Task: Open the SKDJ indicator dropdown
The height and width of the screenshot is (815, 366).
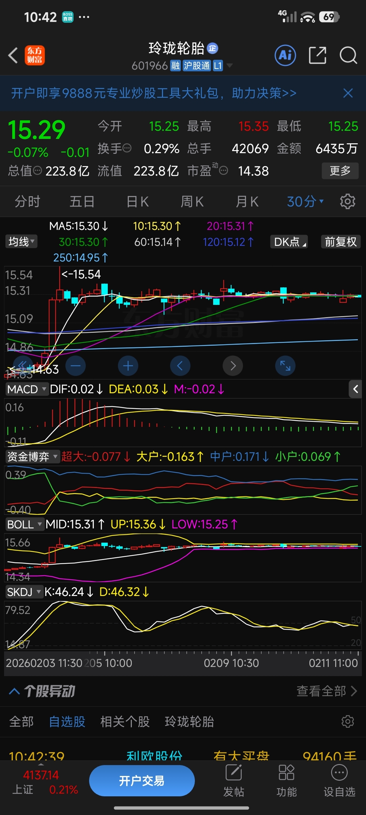Action: pos(24,592)
